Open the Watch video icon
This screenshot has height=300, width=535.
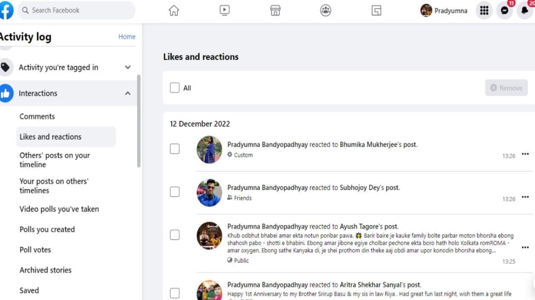[x=224, y=10]
